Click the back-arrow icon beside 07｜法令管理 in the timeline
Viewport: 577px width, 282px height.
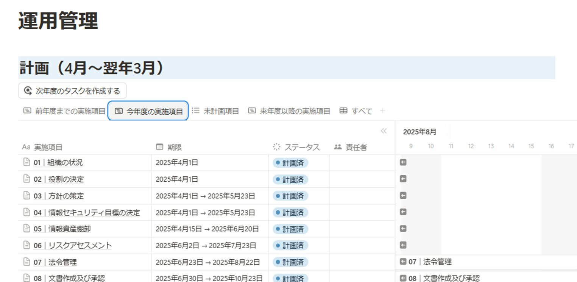tap(403, 262)
